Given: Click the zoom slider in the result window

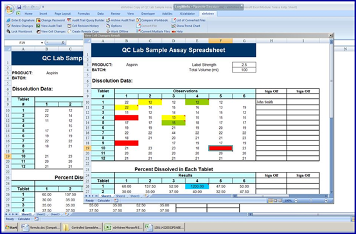Looking at the screenshot, I should (311, 201).
